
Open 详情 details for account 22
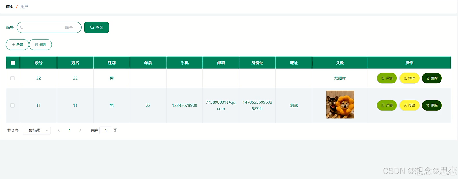pos(387,78)
